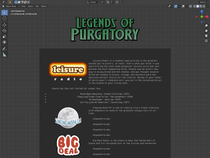Click '(They Long To Be) Close To You' song line

[105, 97]
